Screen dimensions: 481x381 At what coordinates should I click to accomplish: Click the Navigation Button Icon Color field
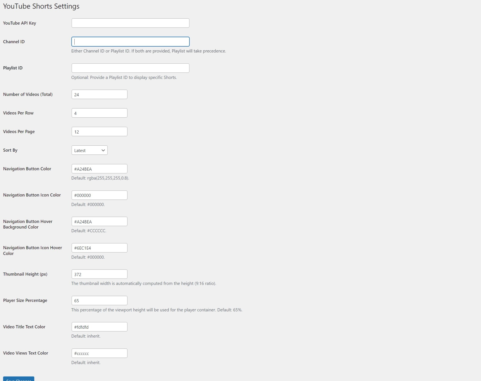click(x=99, y=195)
